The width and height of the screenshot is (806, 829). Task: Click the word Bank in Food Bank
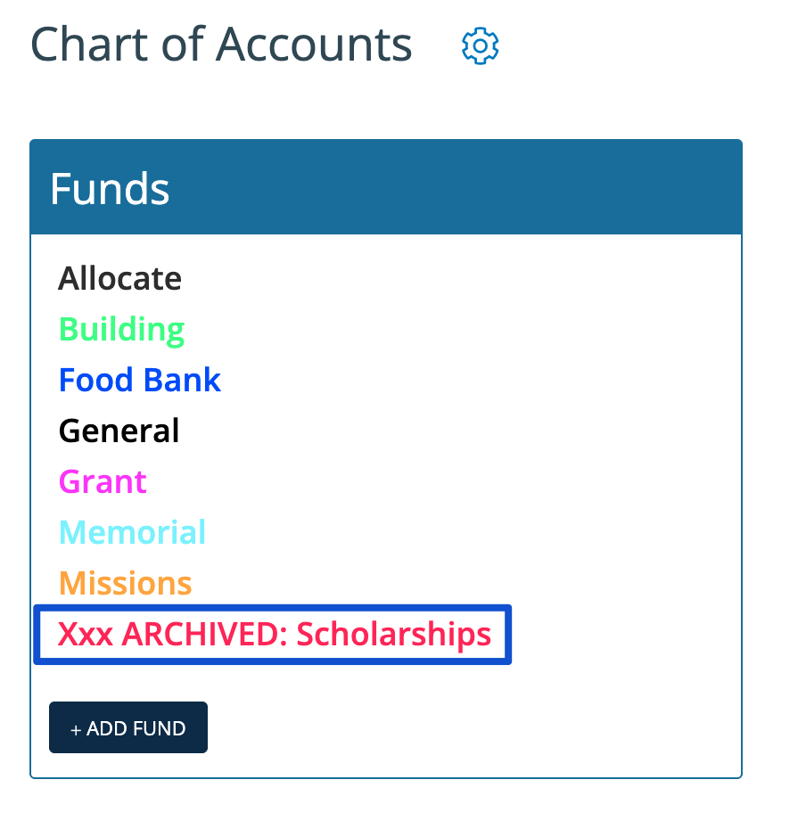[182, 380]
